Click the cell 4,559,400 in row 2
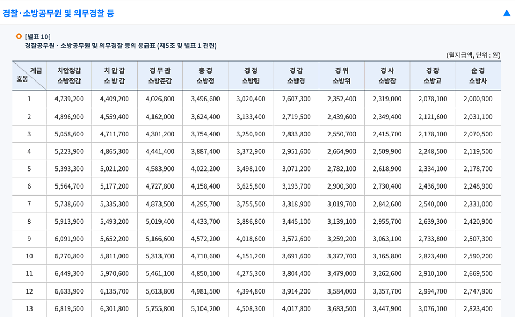515x317 pixels. [x=114, y=117]
